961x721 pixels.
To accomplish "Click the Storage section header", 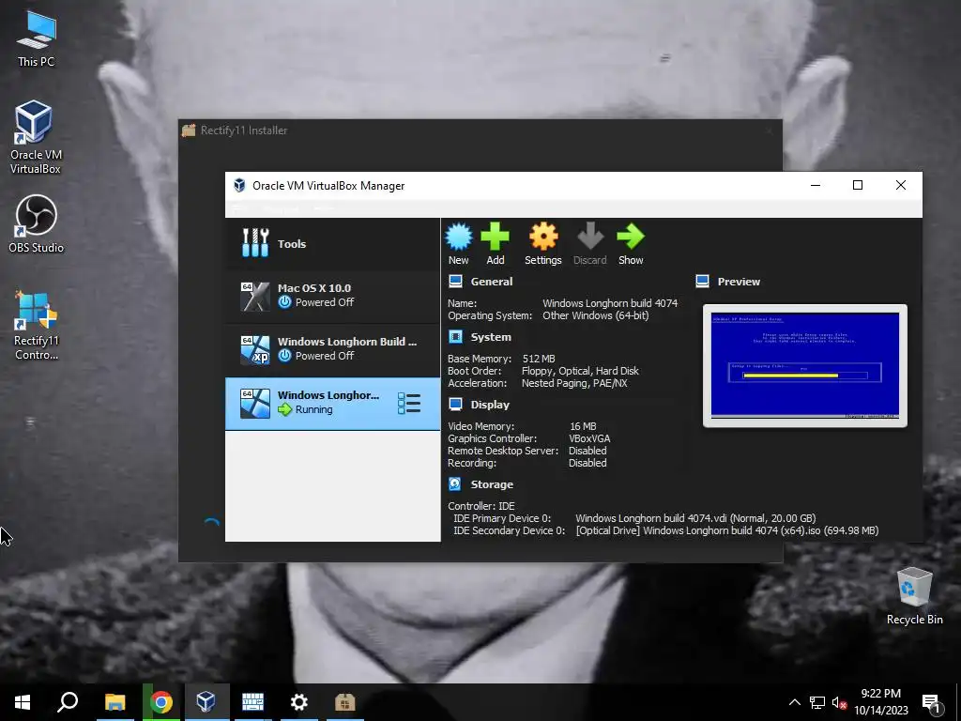I will pos(492,484).
